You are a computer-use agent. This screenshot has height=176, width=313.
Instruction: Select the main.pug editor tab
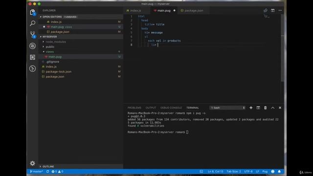click(x=164, y=10)
